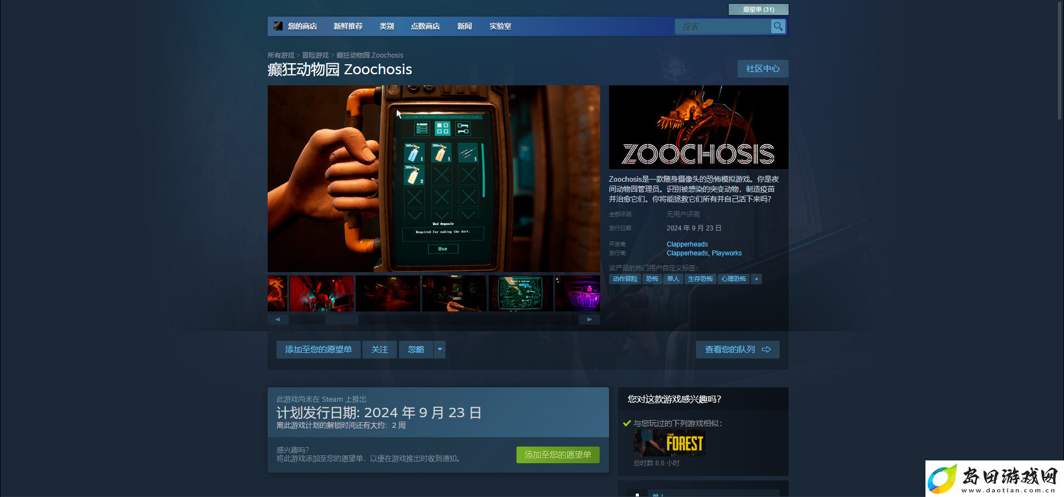This screenshot has width=1064, height=497.
Task: Open the 类别 menu
Action: [387, 26]
